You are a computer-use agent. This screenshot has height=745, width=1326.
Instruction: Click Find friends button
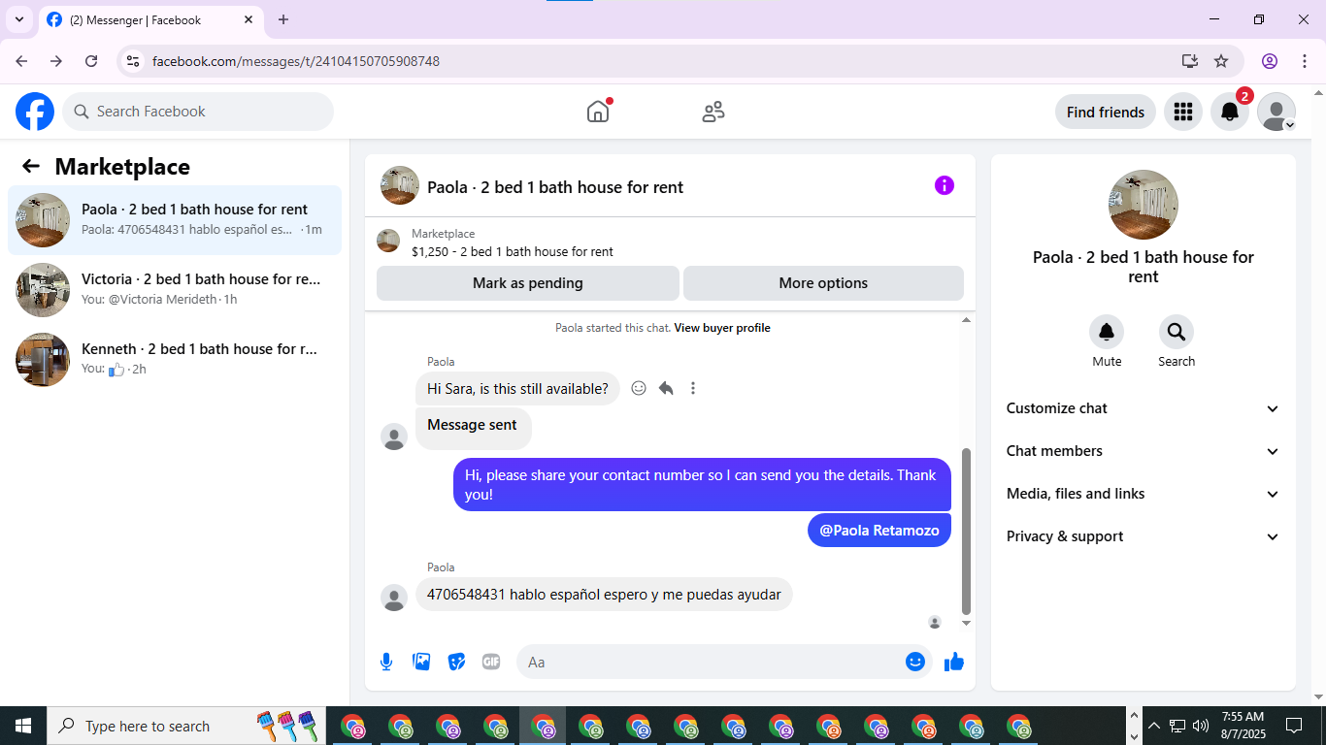click(1106, 112)
